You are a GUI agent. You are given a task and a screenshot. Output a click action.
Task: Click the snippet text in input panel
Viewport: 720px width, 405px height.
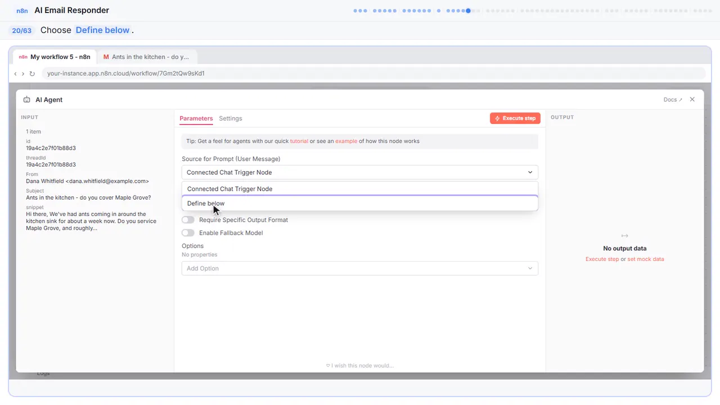90,221
